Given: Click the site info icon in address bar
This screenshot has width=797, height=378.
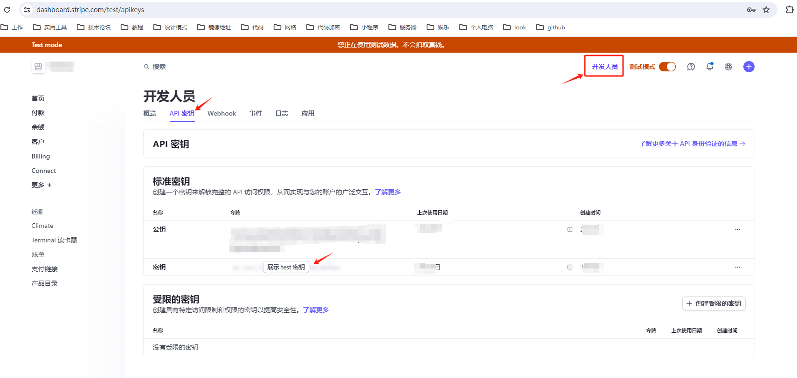Looking at the screenshot, I should (x=27, y=9).
